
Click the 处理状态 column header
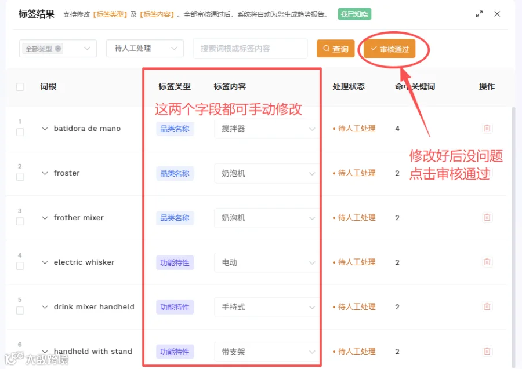pos(349,86)
